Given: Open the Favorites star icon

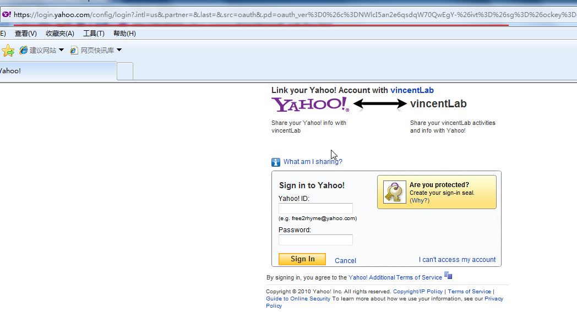Looking at the screenshot, I should 8,51.
